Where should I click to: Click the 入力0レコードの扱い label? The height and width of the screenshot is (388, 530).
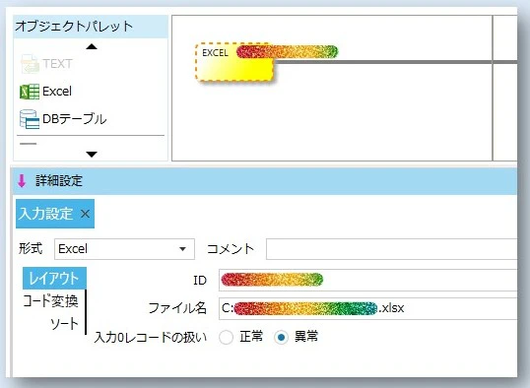pos(151,337)
